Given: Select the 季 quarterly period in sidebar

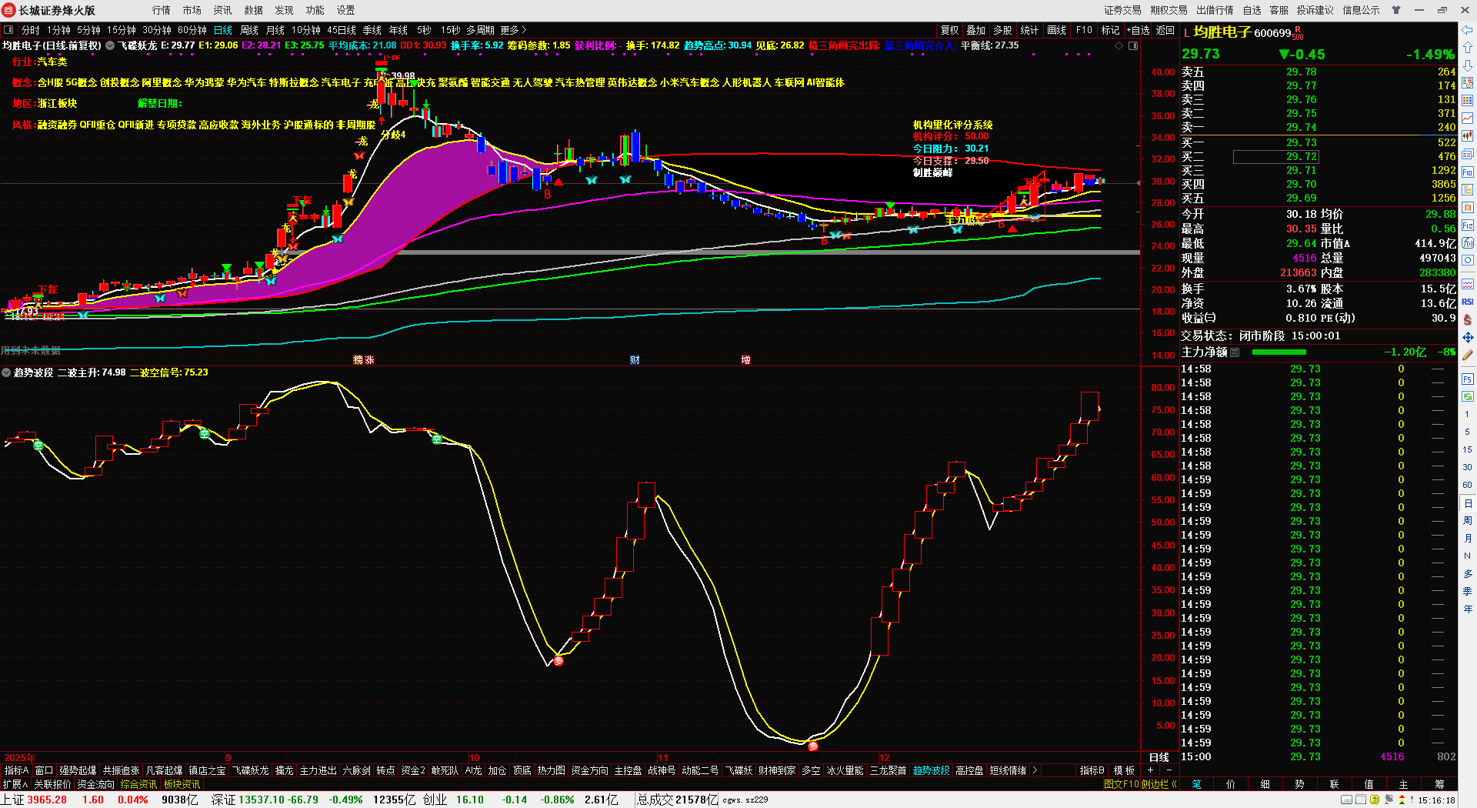Looking at the screenshot, I should 1468,591.
